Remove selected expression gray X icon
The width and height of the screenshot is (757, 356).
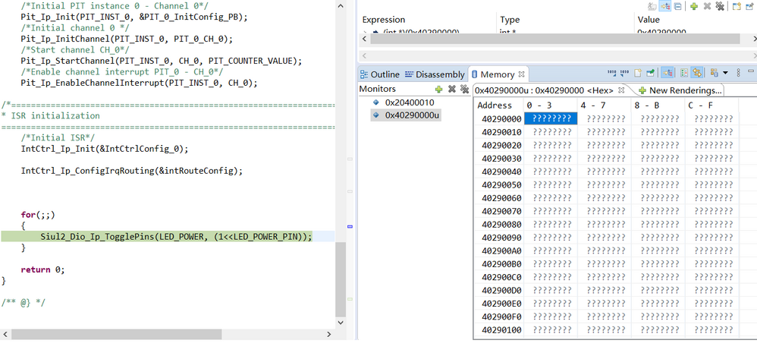(707, 6)
